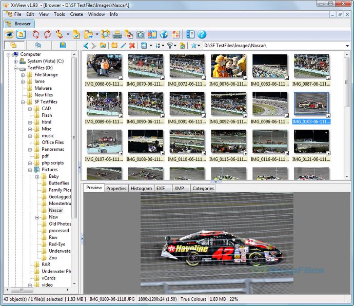Switch to Categories book panel tab
This screenshot has height=306, width=354.
(63, 45)
